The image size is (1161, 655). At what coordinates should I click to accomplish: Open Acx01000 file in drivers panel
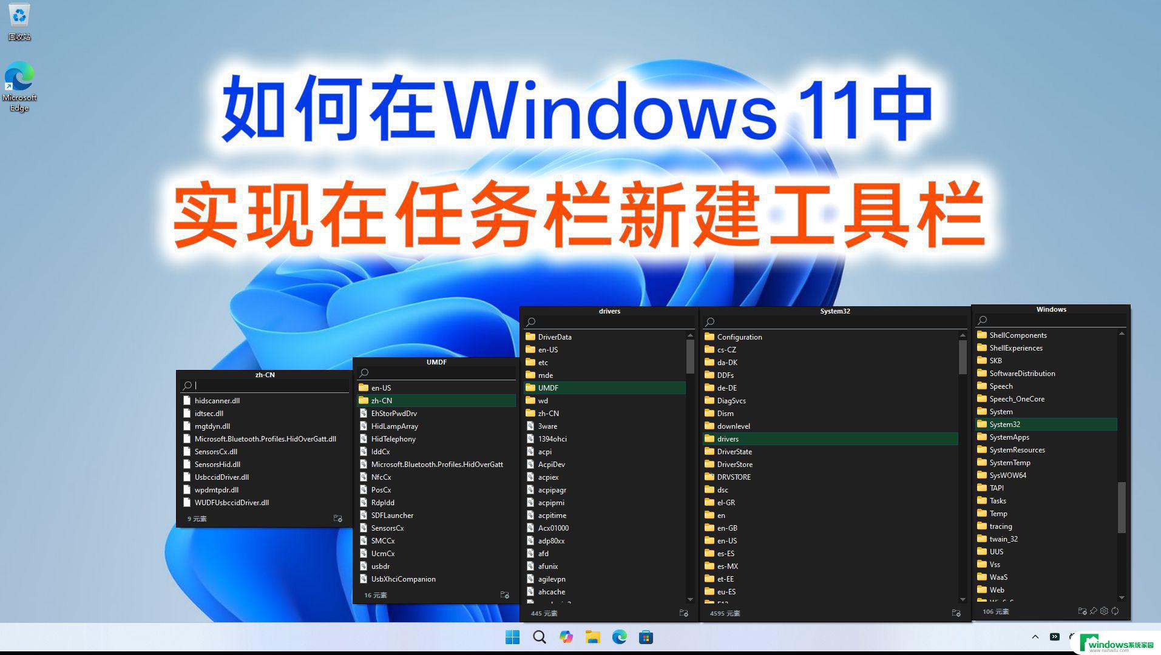coord(604,528)
